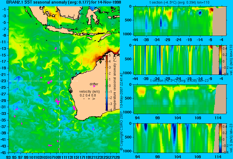Screen dimensions: 233x159
Task: Click the '13-May-2007 22:41:42' timestamp
Action: coord(121,90)
